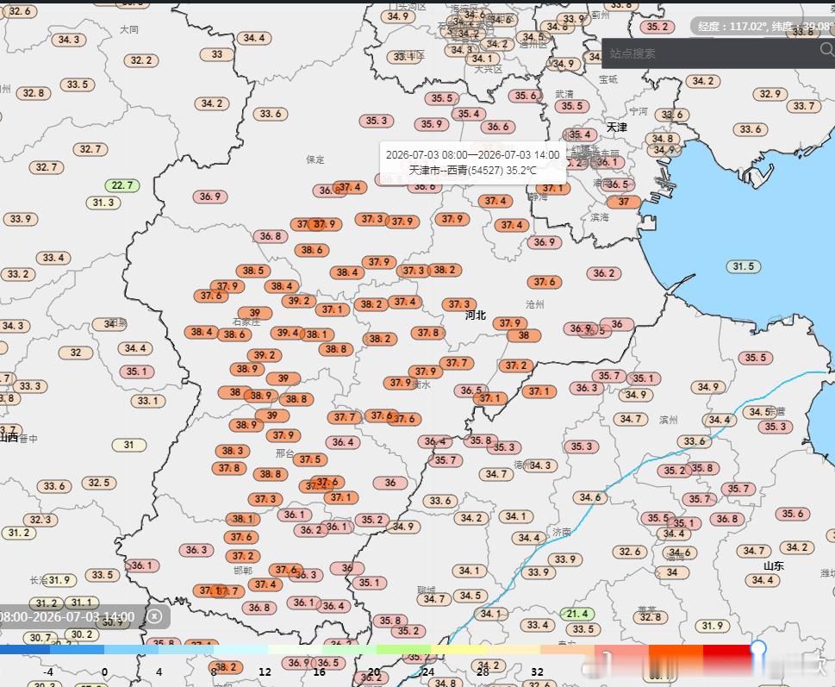Pick the bright orange segment of the legend
The width and height of the screenshot is (835, 687).
point(676,650)
